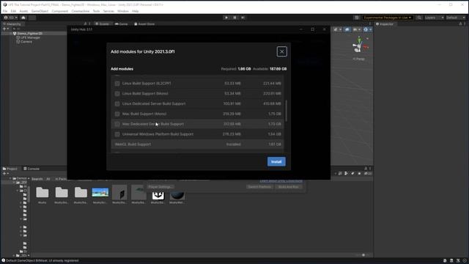Check Mac Dedicated Server Build Support checkbox
The width and height of the screenshot is (469, 264).
point(117,124)
